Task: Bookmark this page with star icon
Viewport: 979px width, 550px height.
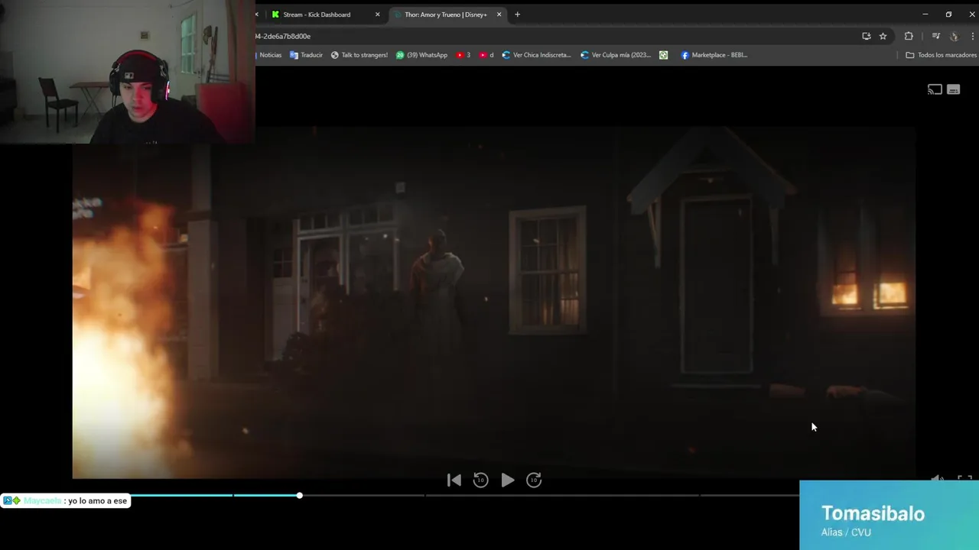Action: tap(883, 36)
